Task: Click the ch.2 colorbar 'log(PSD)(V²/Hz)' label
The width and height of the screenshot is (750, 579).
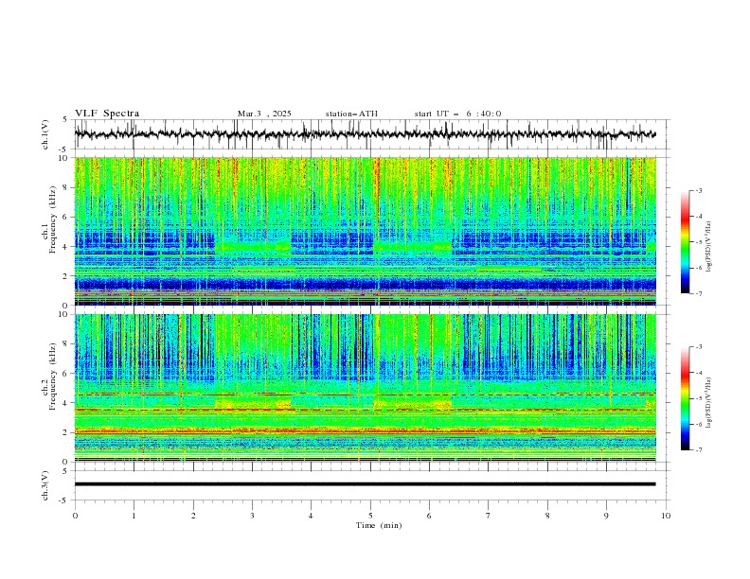Action: (709, 403)
